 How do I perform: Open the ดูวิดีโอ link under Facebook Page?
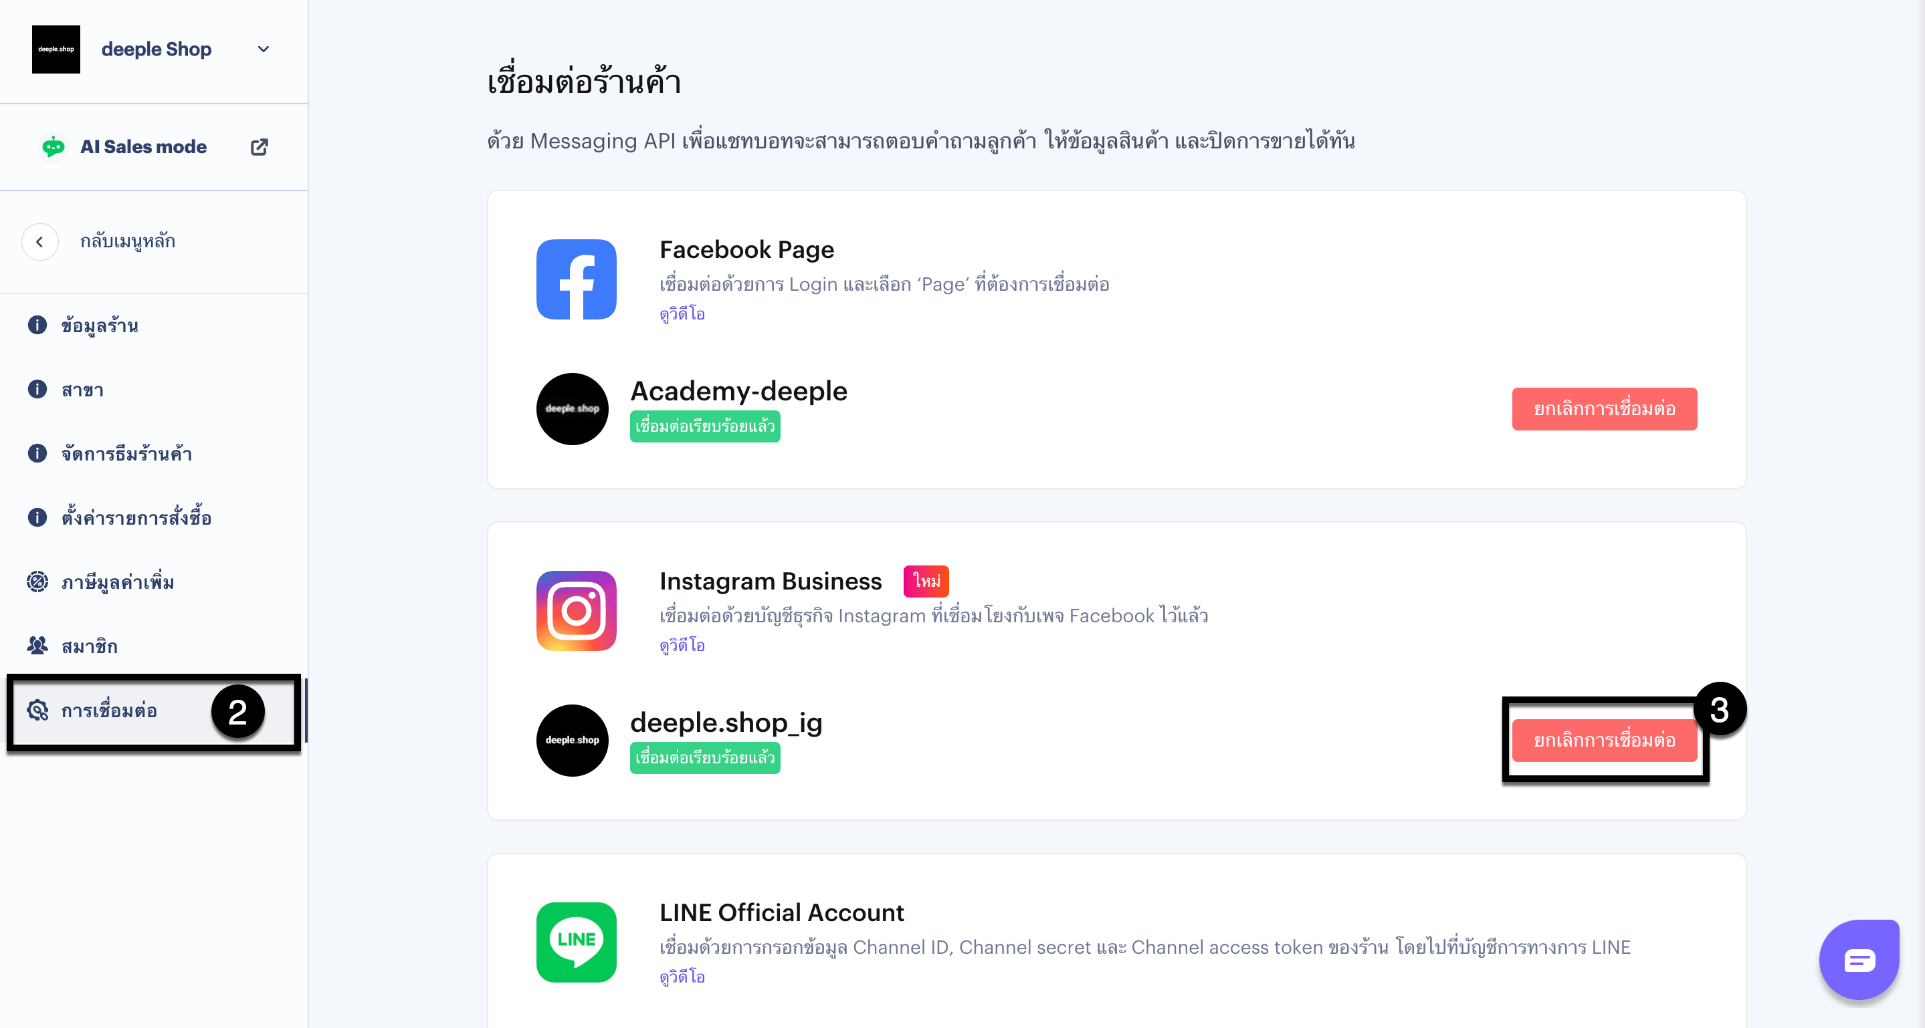pos(682,314)
